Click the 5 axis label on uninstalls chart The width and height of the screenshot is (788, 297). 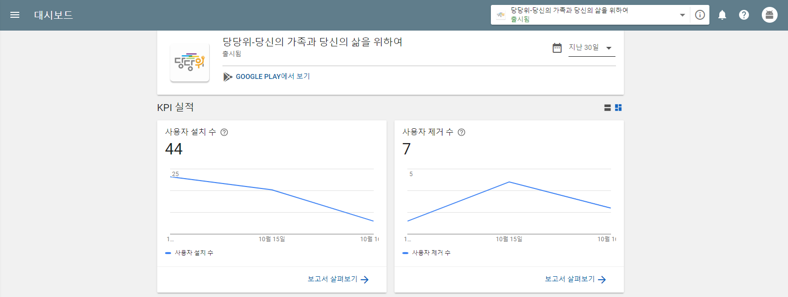point(411,174)
